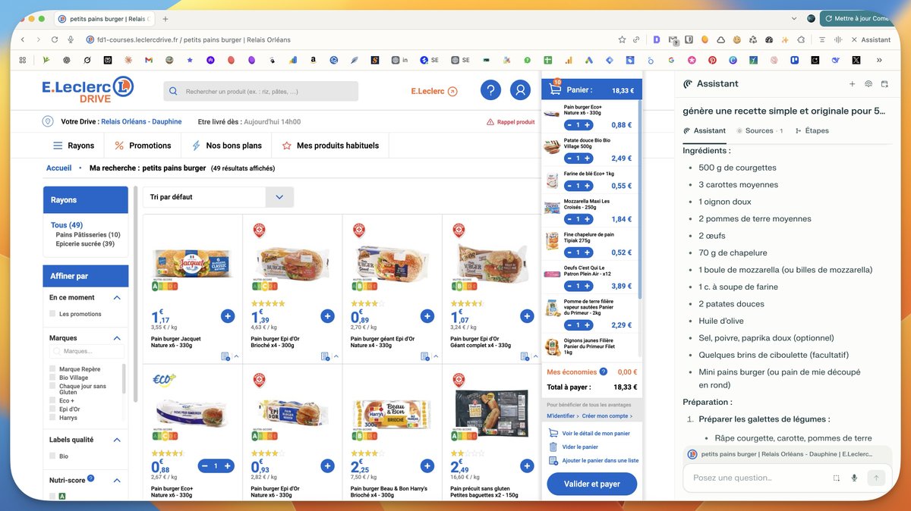
Task: Add Pain burger Beau & Bon Harry's
Action: click(x=427, y=466)
